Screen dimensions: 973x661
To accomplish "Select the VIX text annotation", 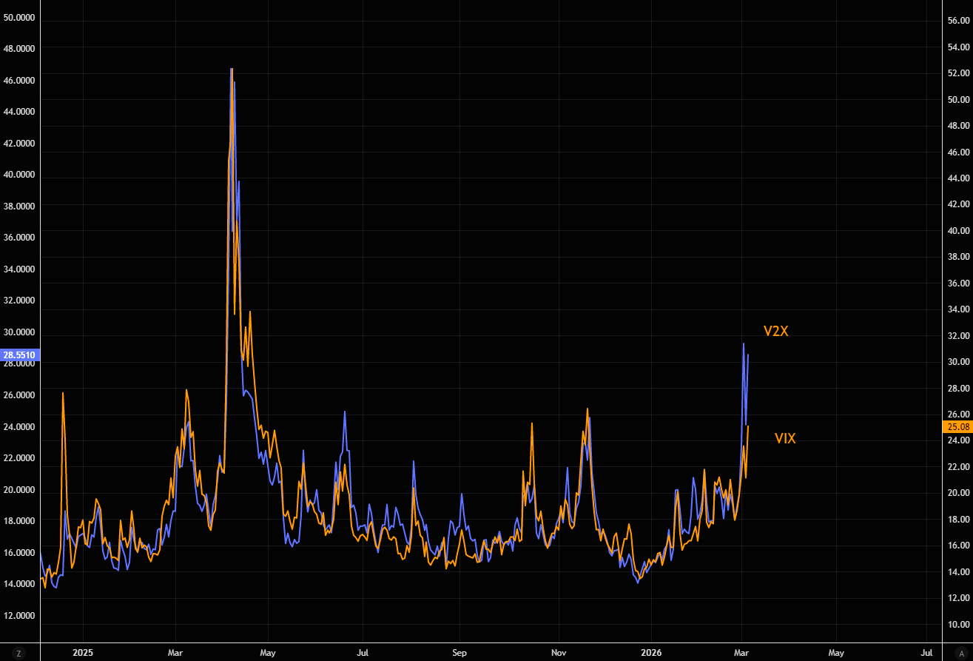I will (x=784, y=438).
